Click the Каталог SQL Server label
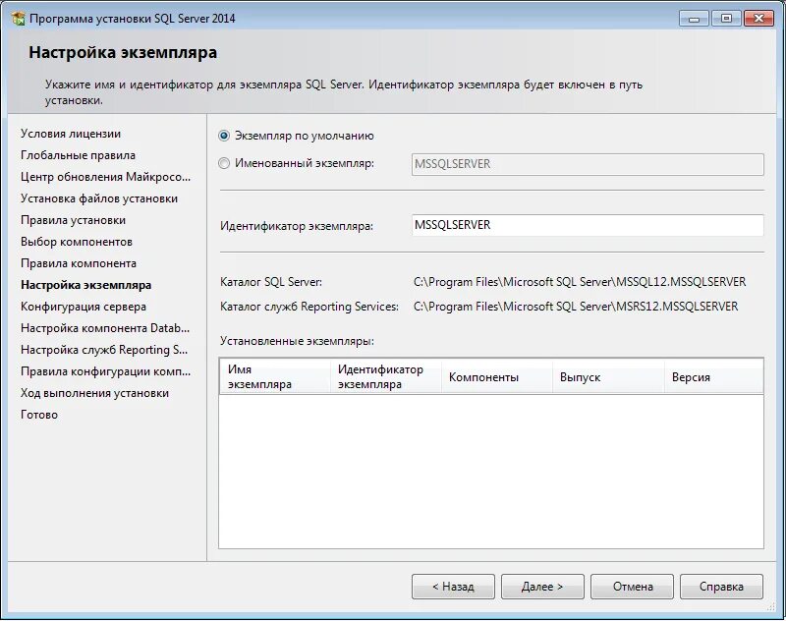This screenshot has height=621, width=786. pos(271,282)
